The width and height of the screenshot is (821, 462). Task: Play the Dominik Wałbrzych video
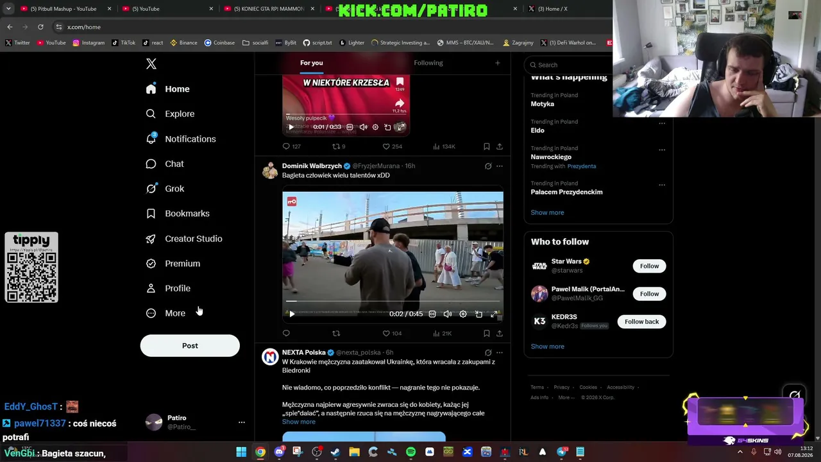(x=292, y=314)
